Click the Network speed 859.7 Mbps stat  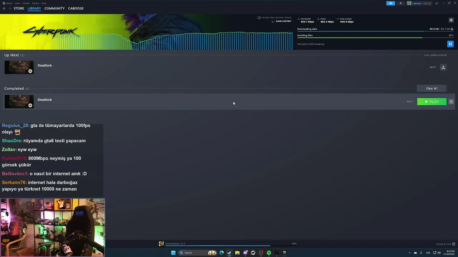click(x=306, y=20)
